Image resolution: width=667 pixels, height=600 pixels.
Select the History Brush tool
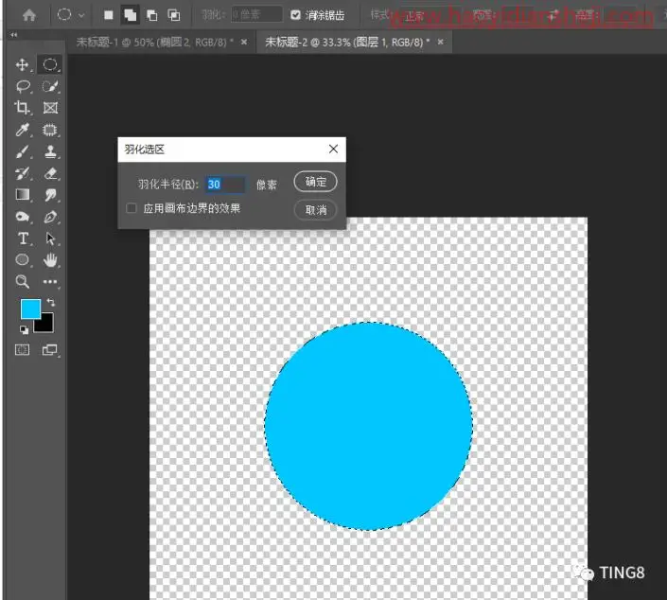23,173
